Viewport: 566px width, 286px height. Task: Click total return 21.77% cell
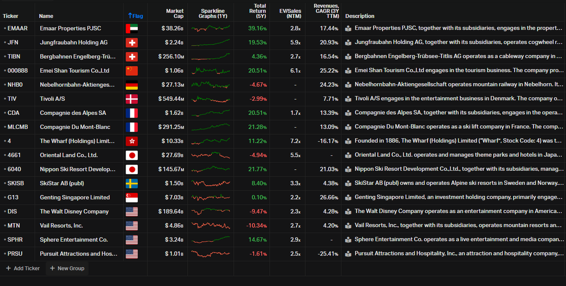[x=257, y=169]
